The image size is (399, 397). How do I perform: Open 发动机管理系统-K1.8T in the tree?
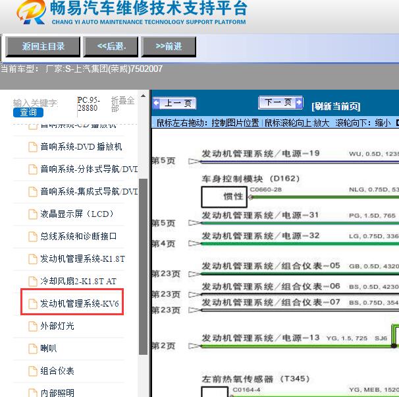click(x=82, y=259)
